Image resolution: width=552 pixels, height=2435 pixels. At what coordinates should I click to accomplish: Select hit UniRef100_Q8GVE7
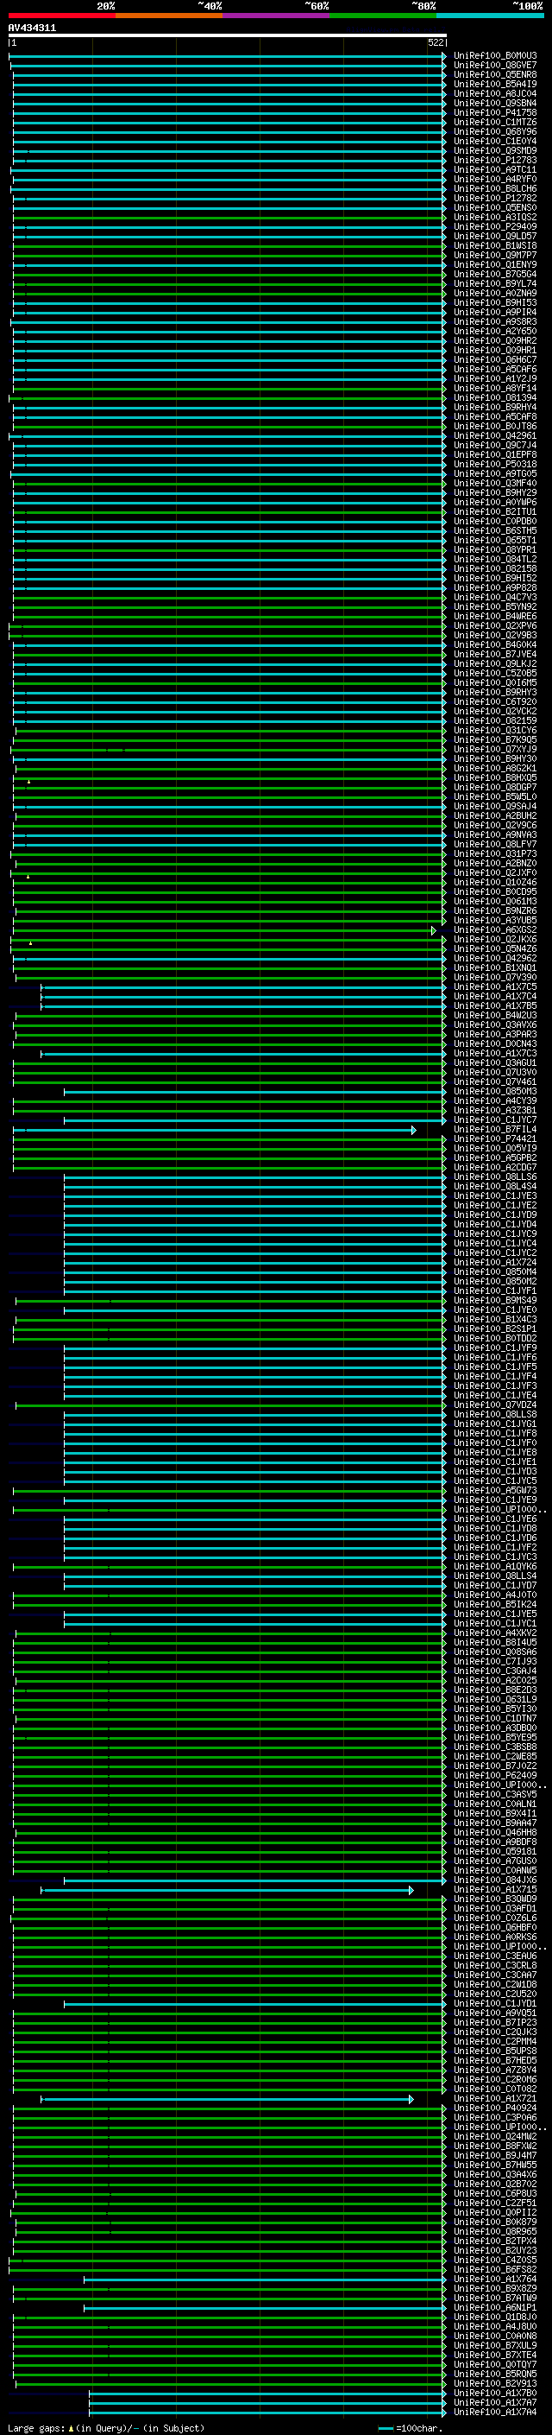[x=494, y=66]
